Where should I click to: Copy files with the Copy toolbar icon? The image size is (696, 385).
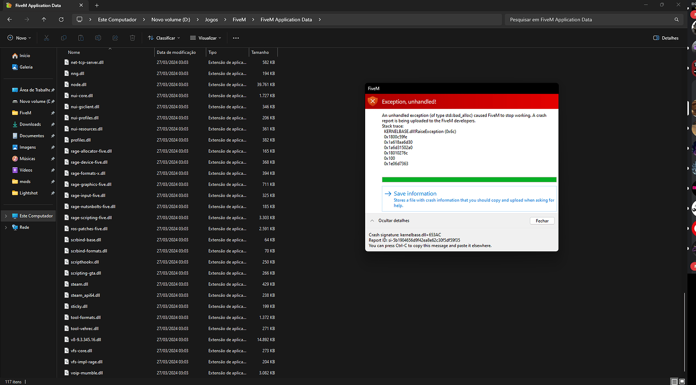point(64,38)
